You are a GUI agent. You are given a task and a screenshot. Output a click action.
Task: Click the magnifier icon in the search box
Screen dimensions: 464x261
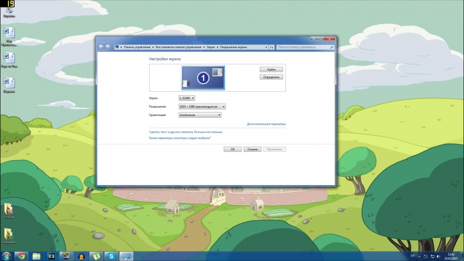click(331, 47)
